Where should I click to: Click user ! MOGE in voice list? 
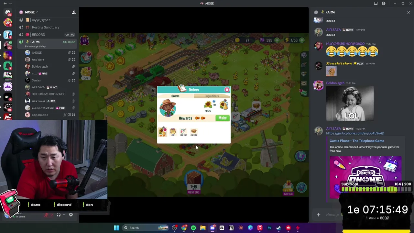pyautogui.click(x=37, y=53)
